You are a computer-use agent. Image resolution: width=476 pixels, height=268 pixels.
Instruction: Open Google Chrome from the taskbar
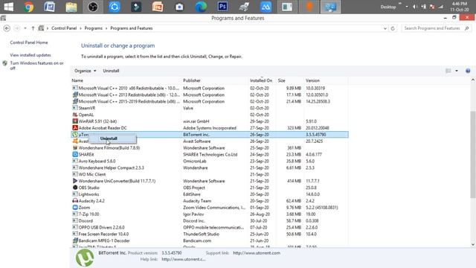coord(29,7)
